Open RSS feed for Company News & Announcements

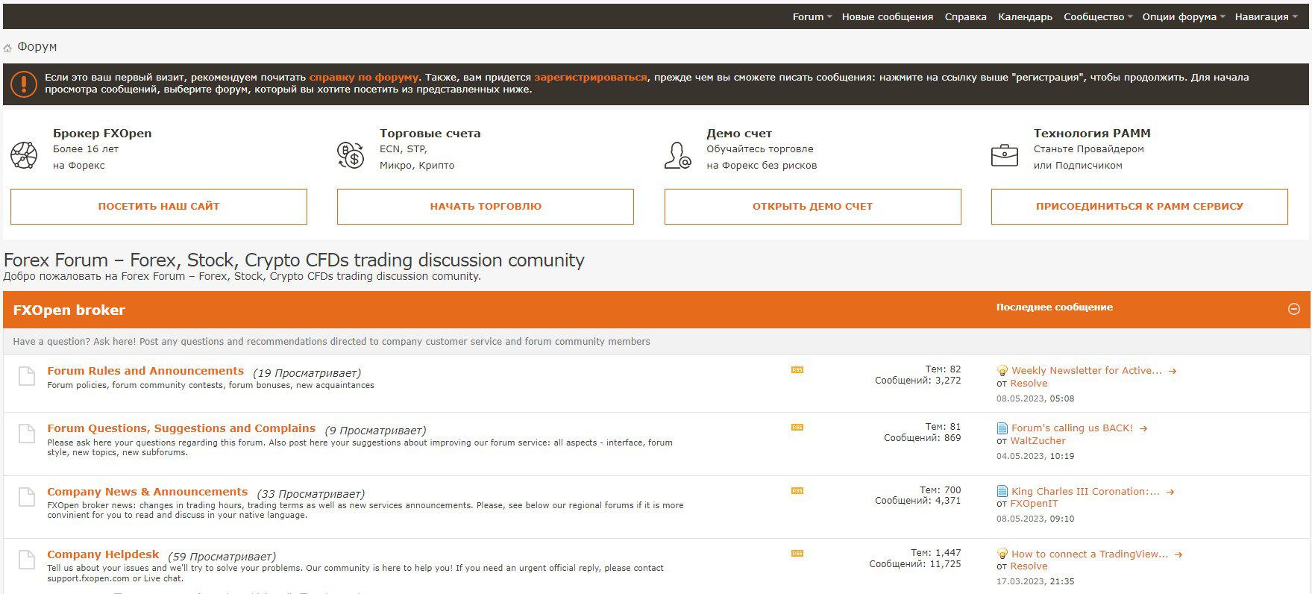797,490
